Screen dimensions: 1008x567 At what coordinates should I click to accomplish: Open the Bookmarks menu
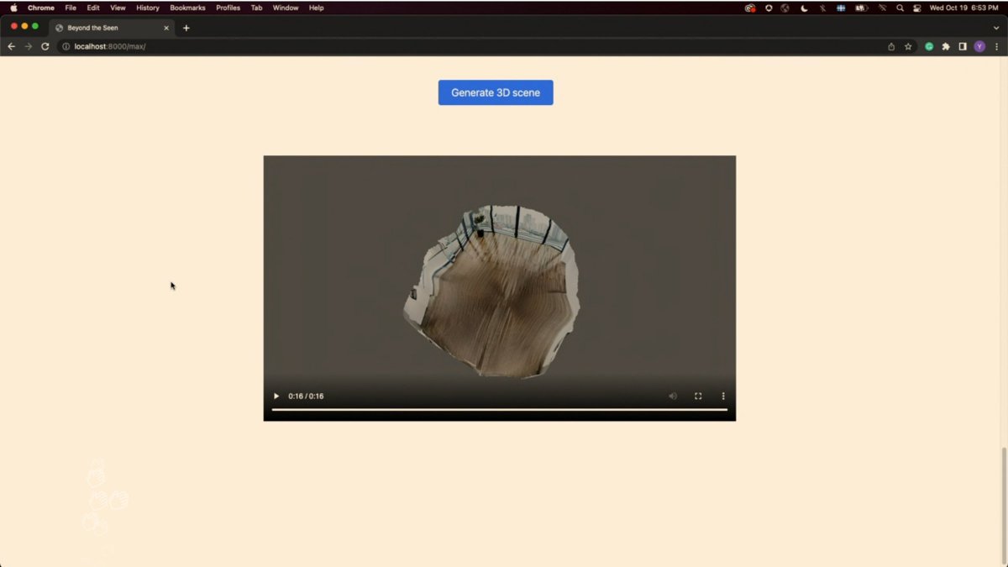[187, 8]
